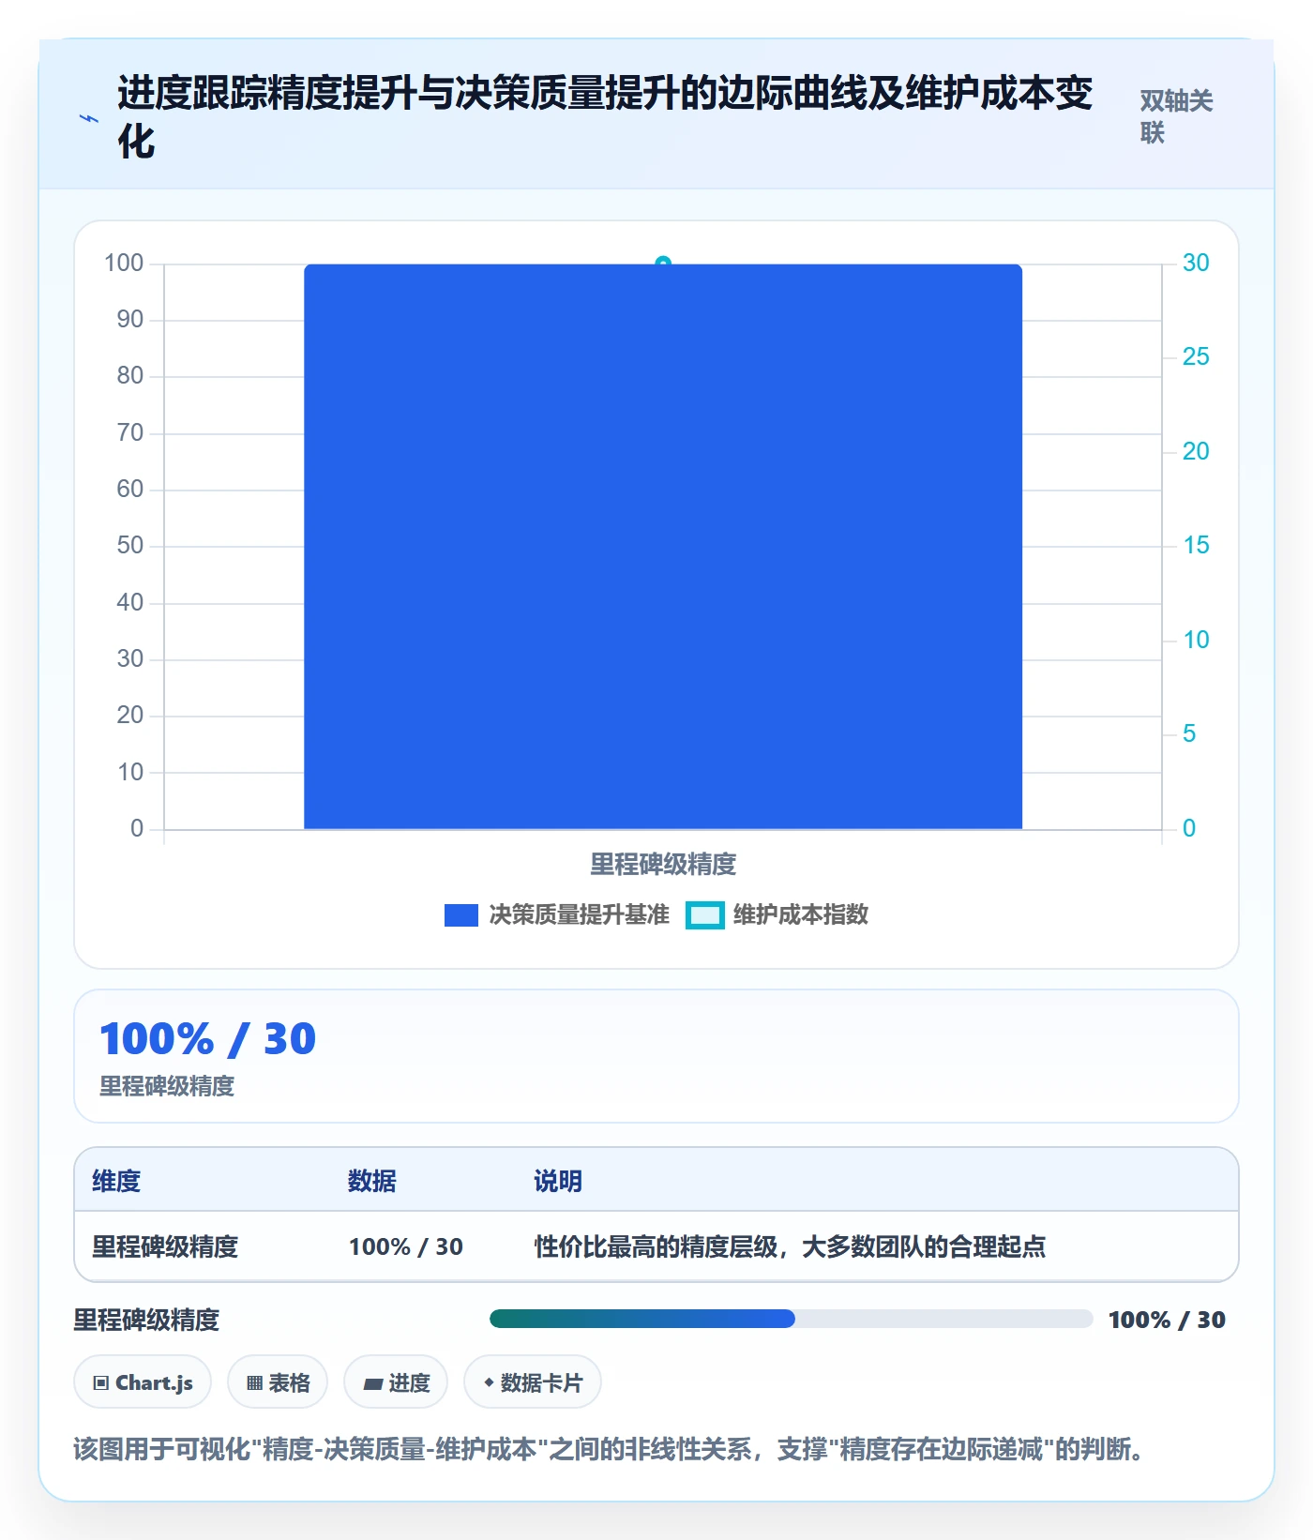Click the 表格 tag chip
This screenshot has height=1540, width=1313.
click(x=278, y=1381)
